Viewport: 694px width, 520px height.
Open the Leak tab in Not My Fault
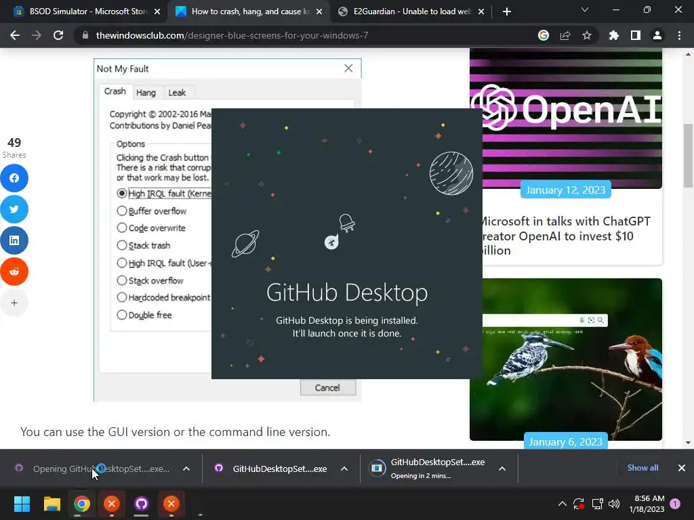pyautogui.click(x=177, y=92)
